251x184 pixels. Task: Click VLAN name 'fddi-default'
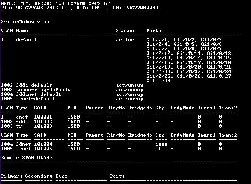pos(34,85)
